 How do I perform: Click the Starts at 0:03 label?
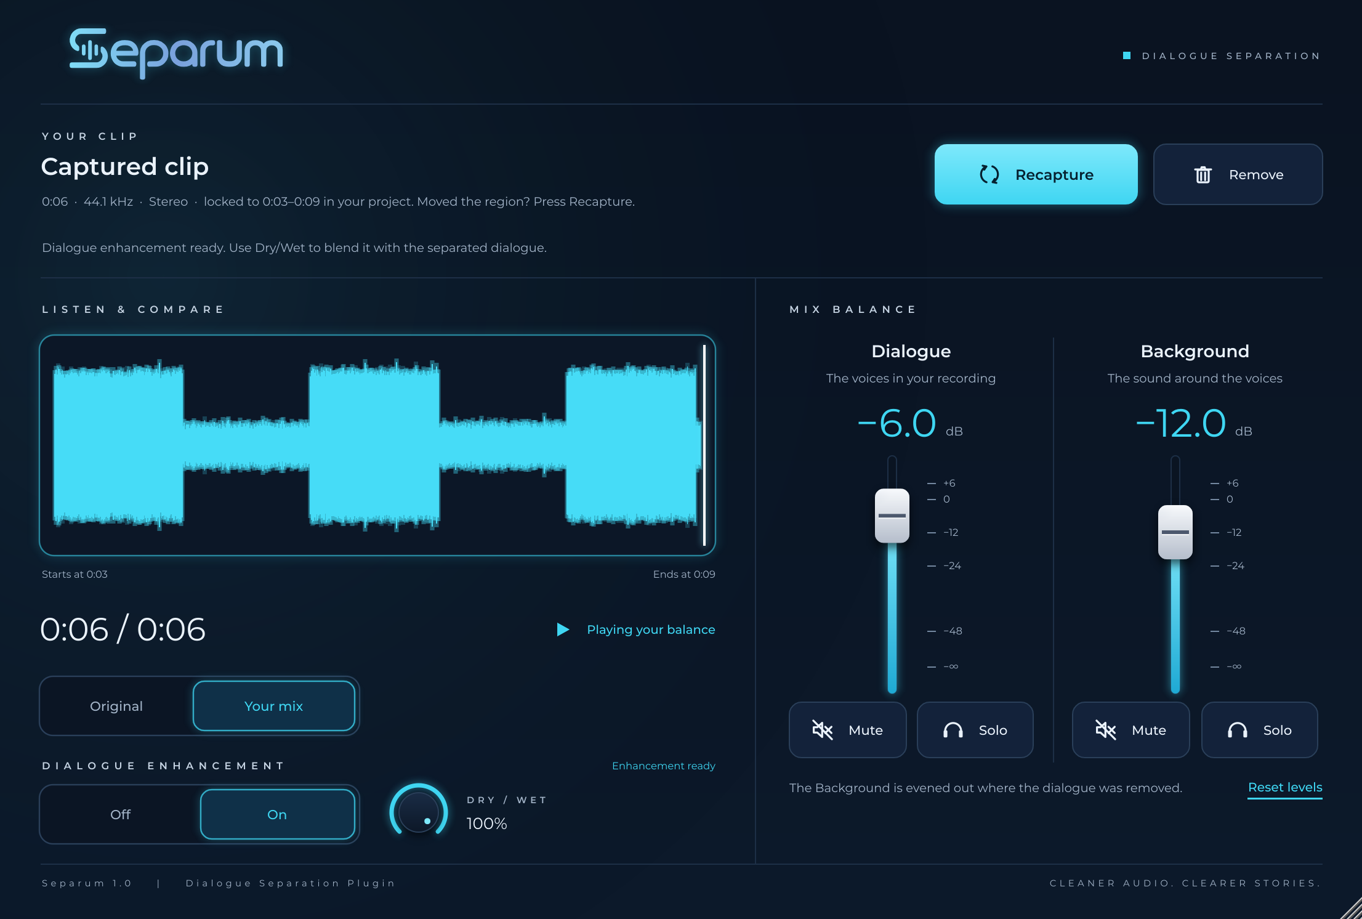point(75,574)
